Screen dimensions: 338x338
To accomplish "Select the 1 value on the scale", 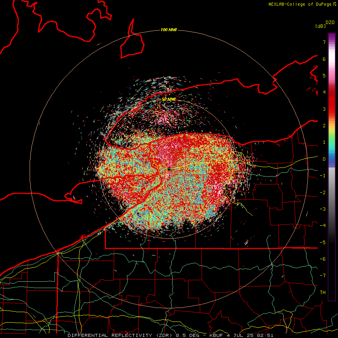I will tap(324, 142).
